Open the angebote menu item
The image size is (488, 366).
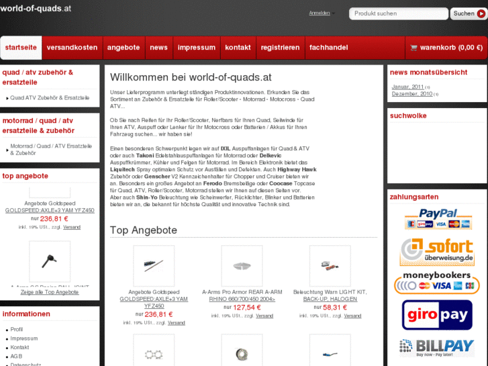[124, 48]
